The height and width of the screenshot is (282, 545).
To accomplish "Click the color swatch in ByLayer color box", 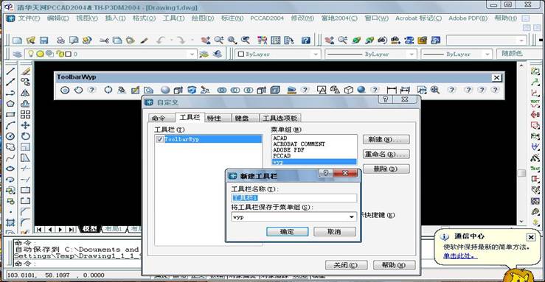I will [x=241, y=54].
